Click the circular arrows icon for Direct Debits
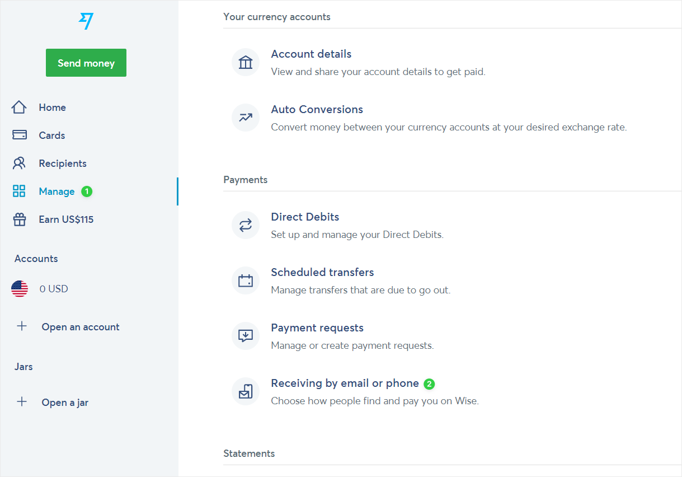This screenshot has width=682, height=477. point(245,225)
